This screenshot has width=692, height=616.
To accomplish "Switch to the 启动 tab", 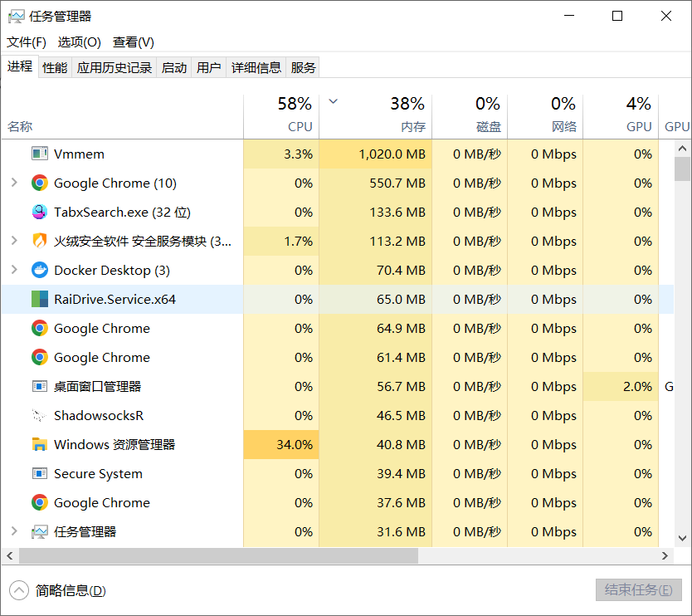I will point(174,67).
